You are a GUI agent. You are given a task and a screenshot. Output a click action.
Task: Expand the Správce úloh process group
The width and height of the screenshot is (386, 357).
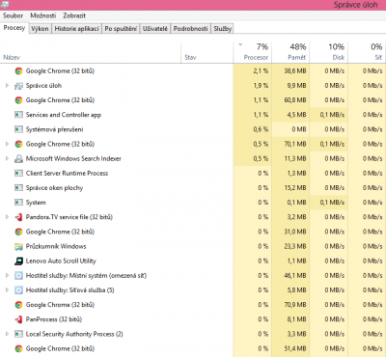click(7, 86)
